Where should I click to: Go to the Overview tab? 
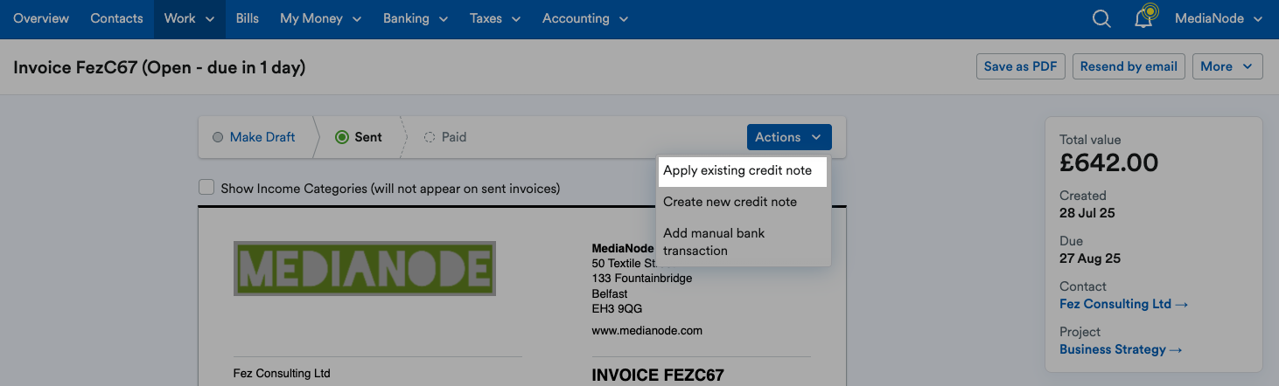point(41,18)
